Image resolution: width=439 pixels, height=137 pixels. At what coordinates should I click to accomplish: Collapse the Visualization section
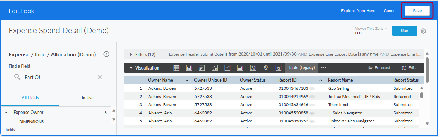pyautogui.click(x=144, y=68)
